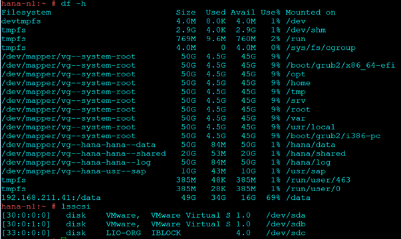Click the '/boot/grub2/i386-pc' mount path
The height and width of the screenshot is (239, 401).
[333, 136]
